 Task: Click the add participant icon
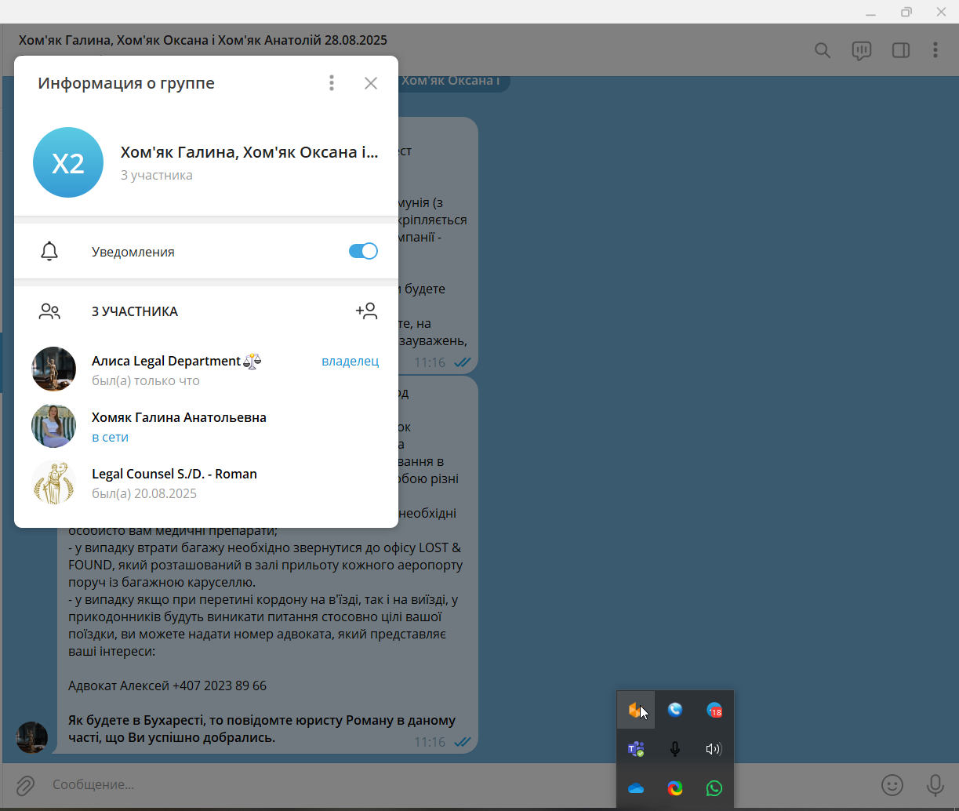[x=366, y=311]
